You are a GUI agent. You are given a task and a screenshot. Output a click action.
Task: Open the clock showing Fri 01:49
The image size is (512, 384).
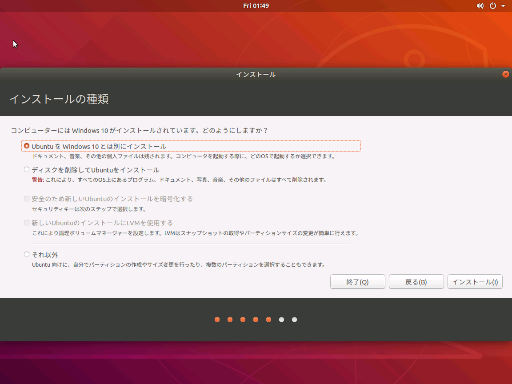pos(256,6)
